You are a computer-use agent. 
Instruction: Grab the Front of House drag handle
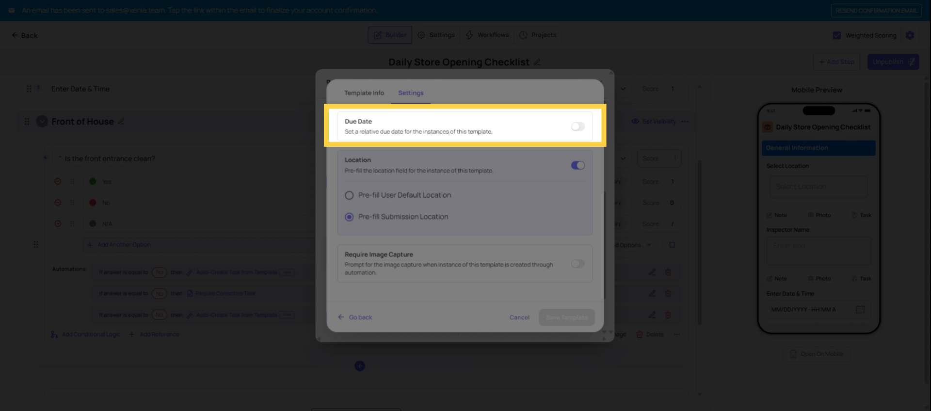(x=27, y=121)
